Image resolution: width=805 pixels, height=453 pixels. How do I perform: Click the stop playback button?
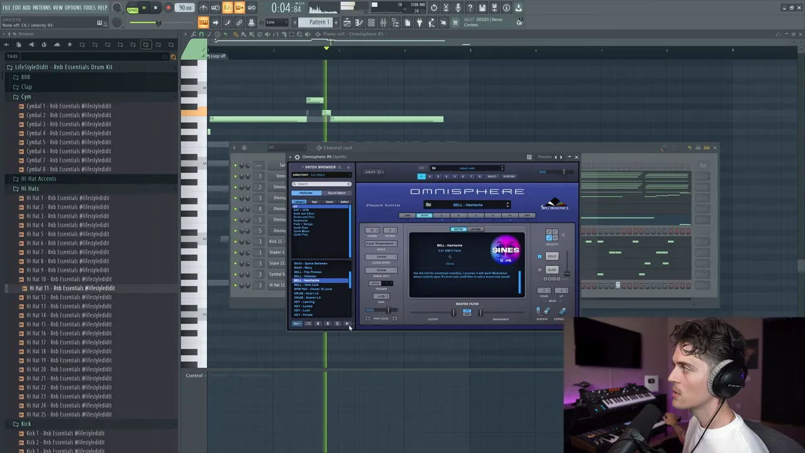coord(155,8)
